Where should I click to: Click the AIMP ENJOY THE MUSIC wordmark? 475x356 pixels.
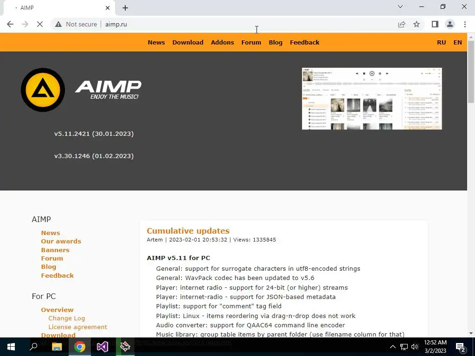pyautogui.click(x=108, y=90)
